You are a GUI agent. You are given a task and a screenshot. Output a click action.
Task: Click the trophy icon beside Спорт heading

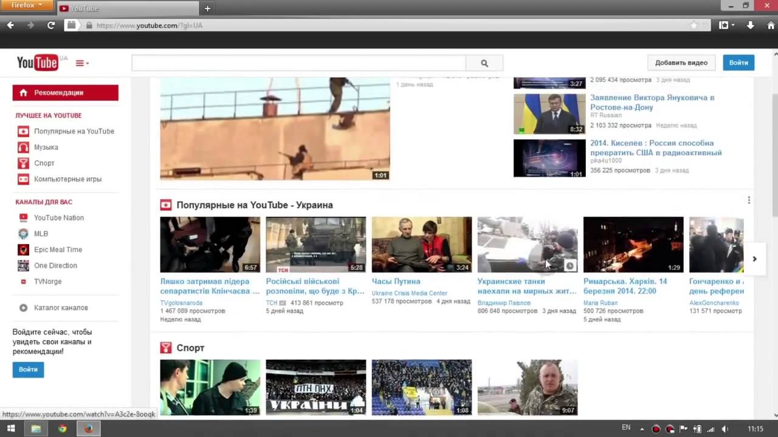coord(166,348)
